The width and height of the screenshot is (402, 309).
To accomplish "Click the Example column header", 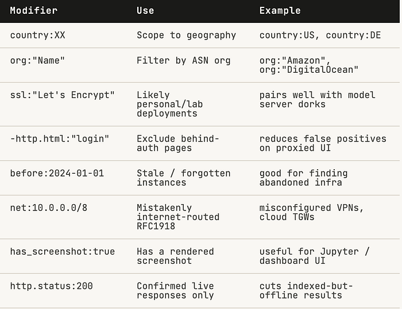I will point(280,11).
